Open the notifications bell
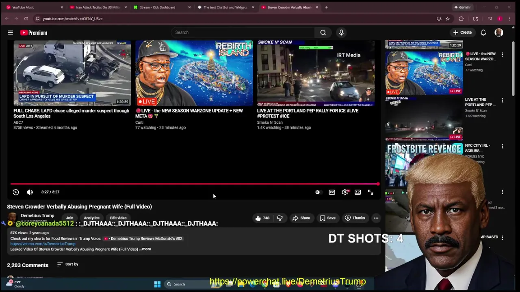Screen dimensions: 520x292 click(x=483, y=32)
